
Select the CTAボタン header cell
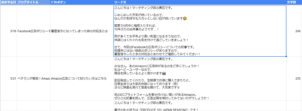point(82,2)
